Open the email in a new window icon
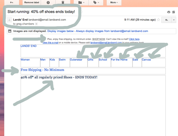The width and height of the screenshot is (178, 136). click(173, 12)
